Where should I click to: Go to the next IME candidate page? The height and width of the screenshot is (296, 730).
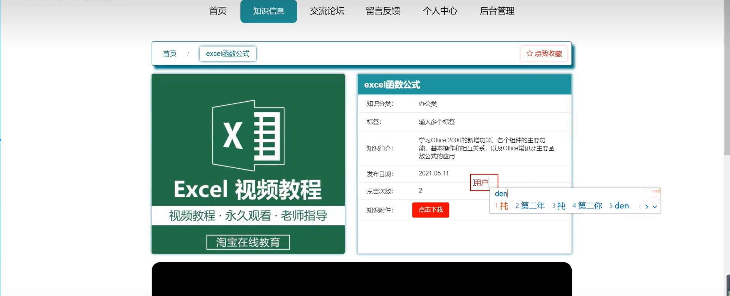pyautogui.click(x=647, y=207)
